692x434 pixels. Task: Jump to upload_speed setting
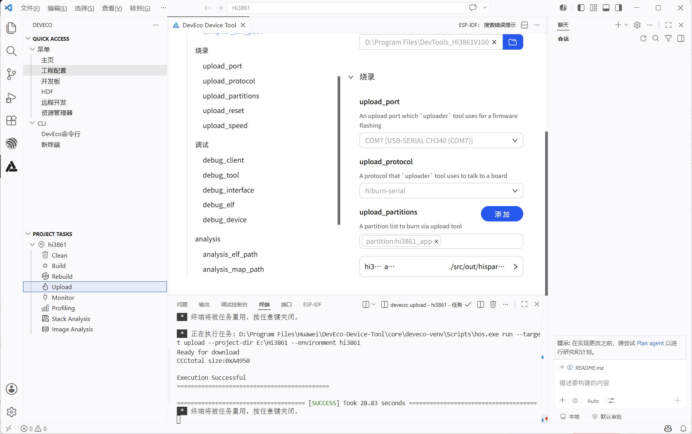[x=225, y=126]
